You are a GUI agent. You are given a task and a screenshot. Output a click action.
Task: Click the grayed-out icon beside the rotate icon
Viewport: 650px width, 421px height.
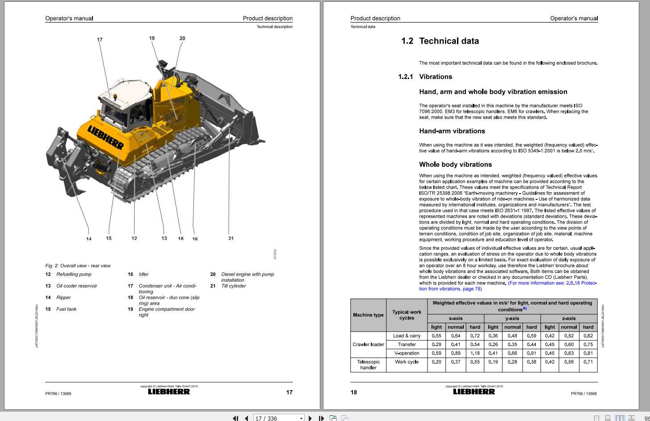click(x=344, y=418)
